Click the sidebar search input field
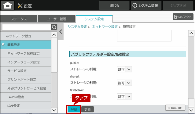The image size is (195, 114). pos(27,27)
